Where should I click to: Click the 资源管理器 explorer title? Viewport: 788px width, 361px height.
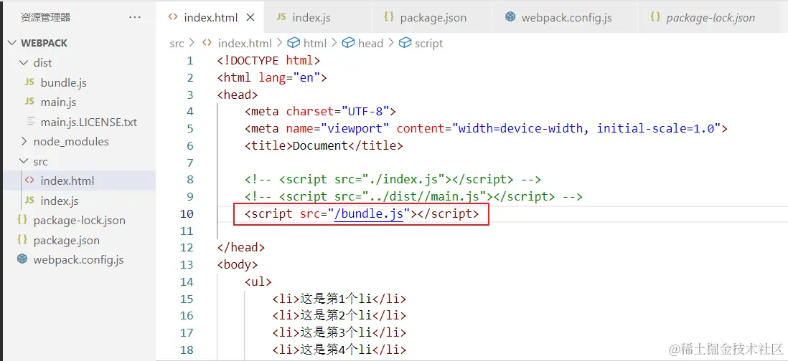coord(45,17)
